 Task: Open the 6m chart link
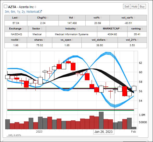13,12
